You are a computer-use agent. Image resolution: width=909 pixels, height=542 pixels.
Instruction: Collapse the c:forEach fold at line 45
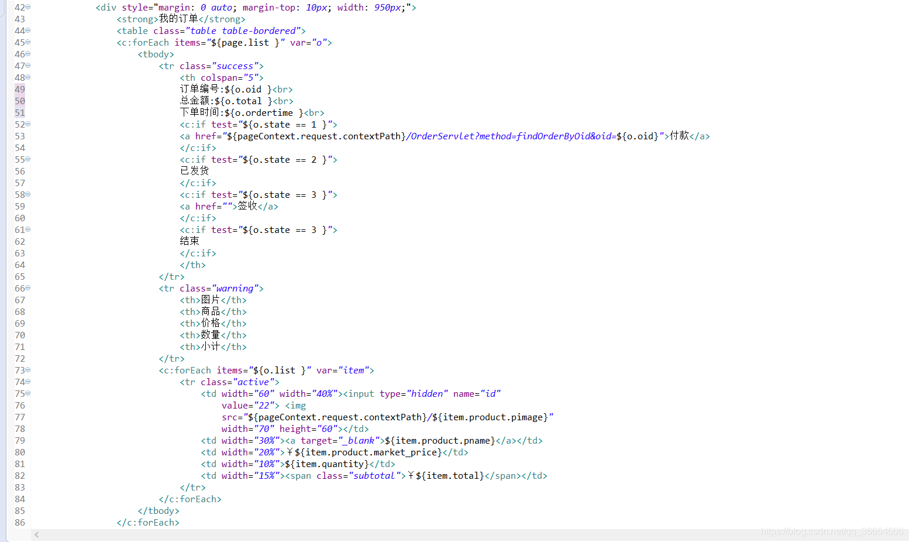click(28, 42)
